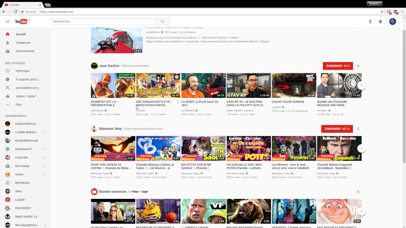Go back with Chrome's back arrow
Viewport: 406px width, 228px height.
click(3, 12)
